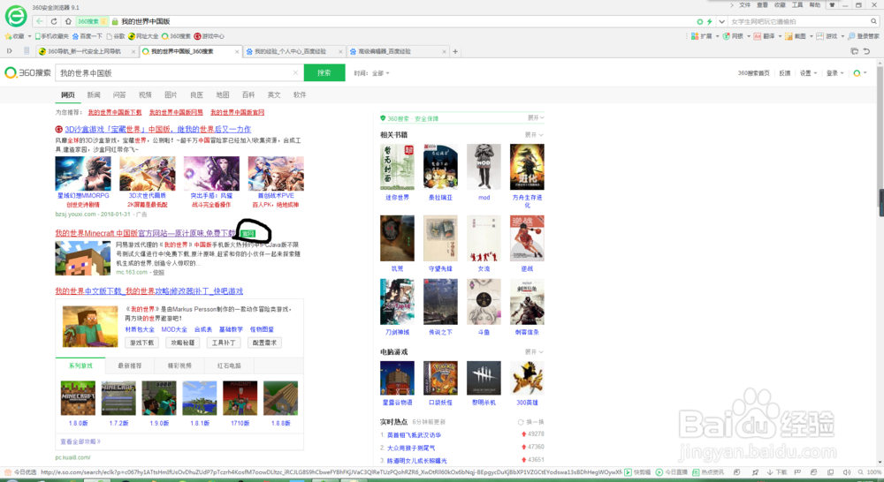Click the 换一换 refresh hot topics
This screenshot has height=482, width=884.
(530, 422)
